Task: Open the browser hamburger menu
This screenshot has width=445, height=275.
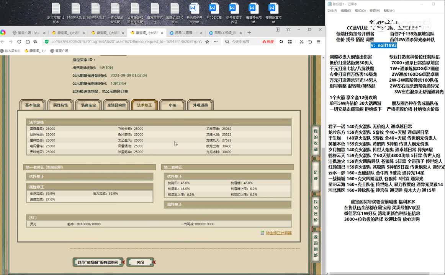Action: 318,42
